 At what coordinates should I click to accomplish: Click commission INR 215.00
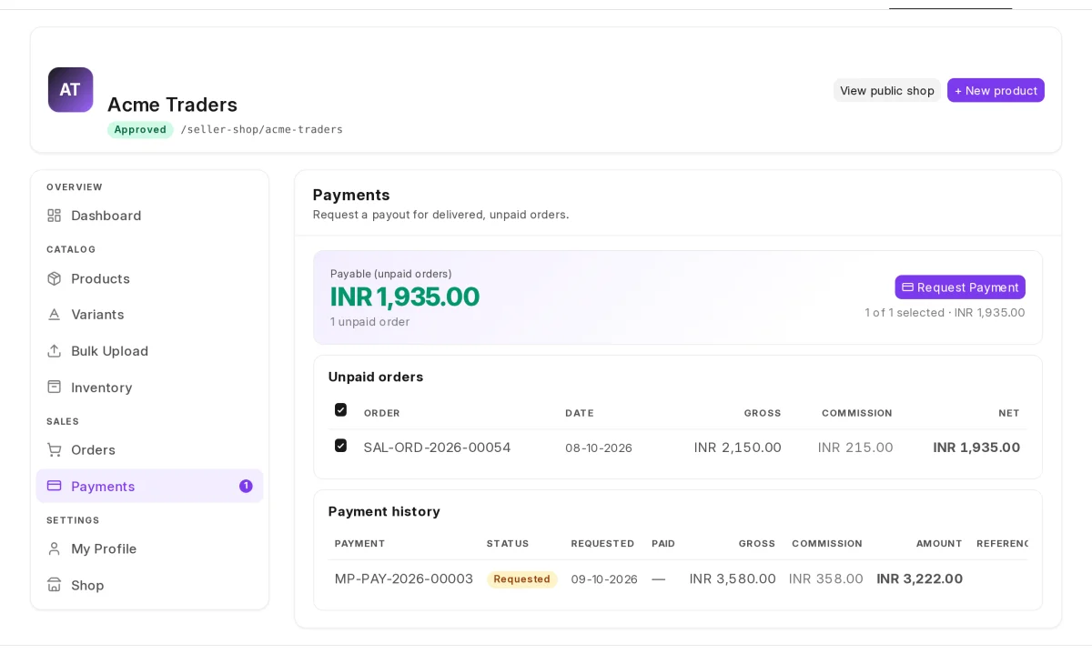(x=855, y=448)
